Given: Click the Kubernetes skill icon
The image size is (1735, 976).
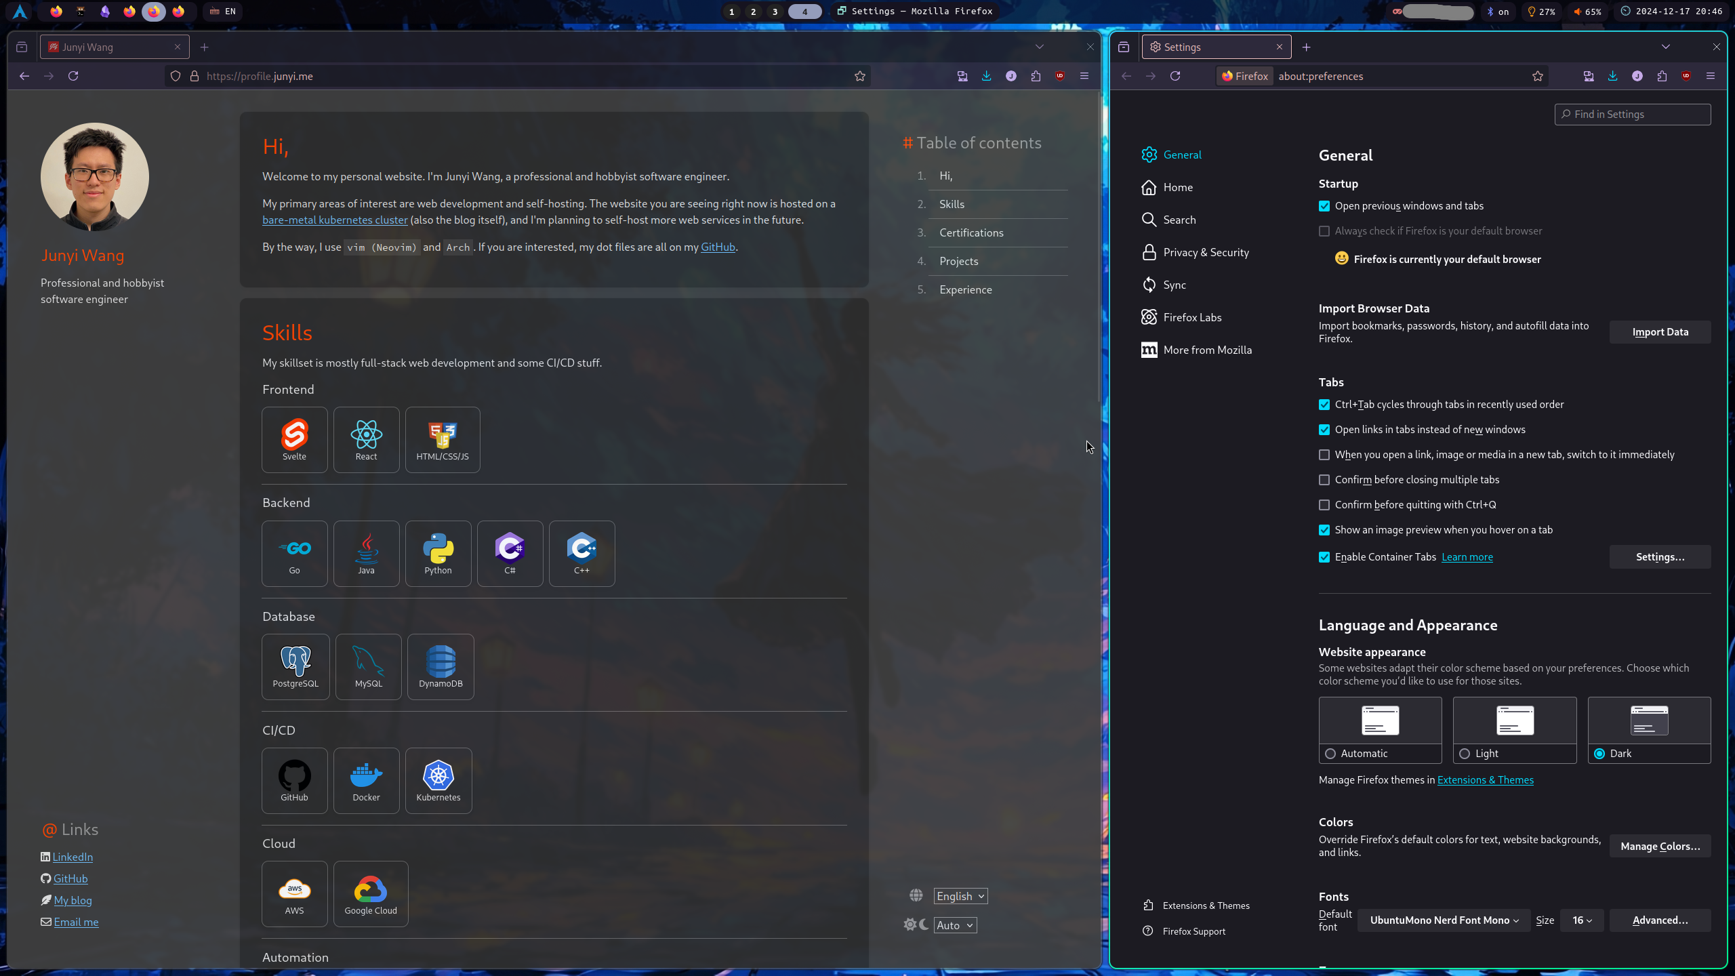Looking at the screenshot, I should [x=438, y=780].
